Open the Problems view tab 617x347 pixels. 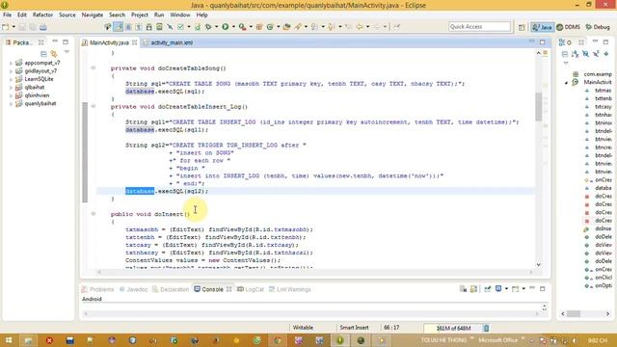click(97, 289)
